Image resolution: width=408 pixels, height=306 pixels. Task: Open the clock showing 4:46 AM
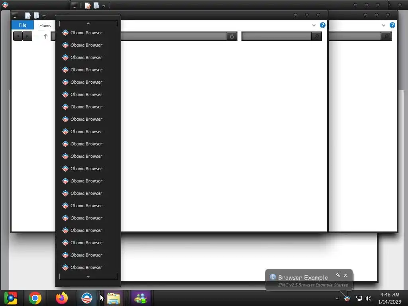click(x=390, y=298)
